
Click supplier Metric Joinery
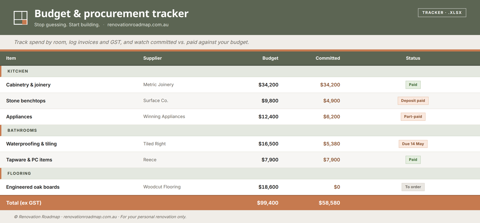click(158, 85)
